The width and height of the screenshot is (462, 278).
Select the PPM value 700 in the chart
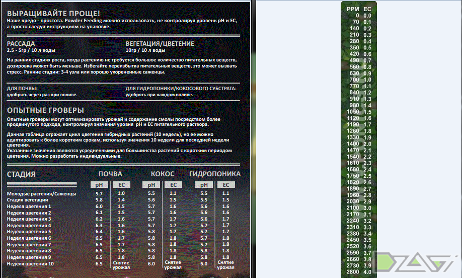click(354, 80)
